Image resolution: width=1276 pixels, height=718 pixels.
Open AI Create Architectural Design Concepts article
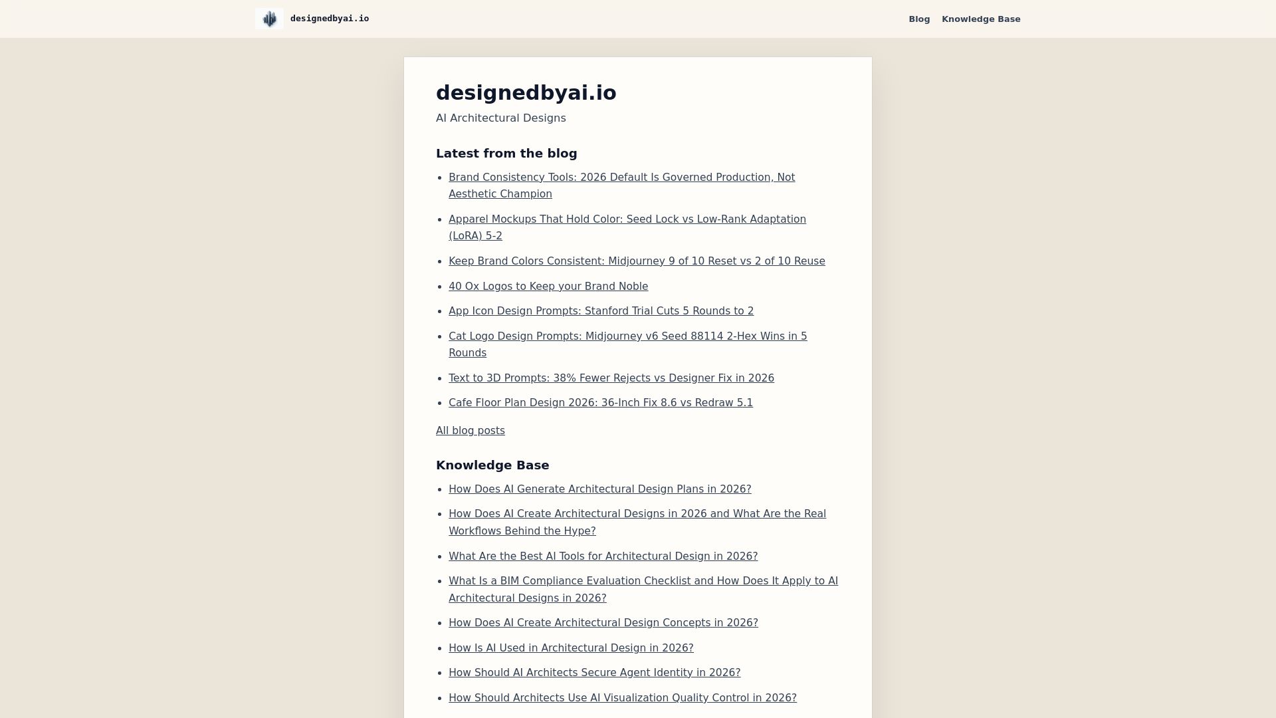pyautogui.click(x=603, y=623)
